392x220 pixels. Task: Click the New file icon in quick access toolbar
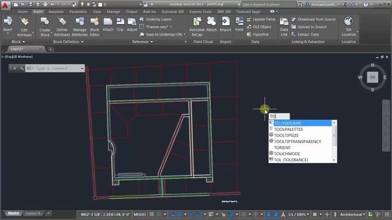click(x=15, y=4)
